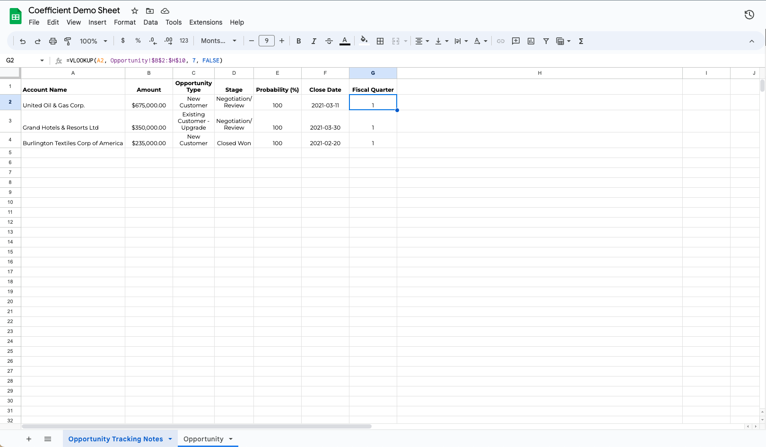The height and width of the screenshot is (447, 766).
Task: Click the Move to folder icon
Action: (150, 10)
